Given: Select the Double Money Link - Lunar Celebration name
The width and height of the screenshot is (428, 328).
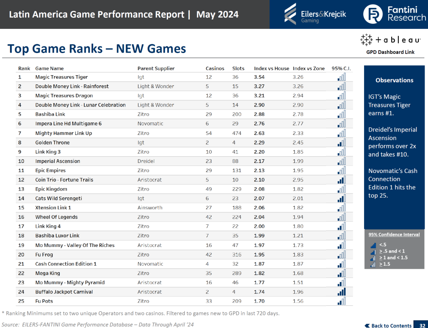Looking at the screenshot, I should [x=80, y=105].
